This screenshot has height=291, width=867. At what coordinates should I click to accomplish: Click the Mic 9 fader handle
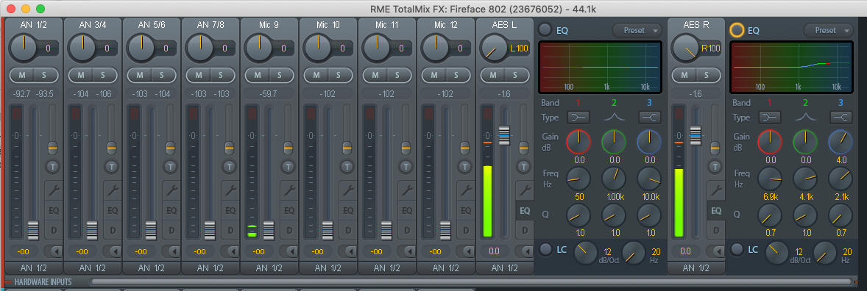[269, 230]
